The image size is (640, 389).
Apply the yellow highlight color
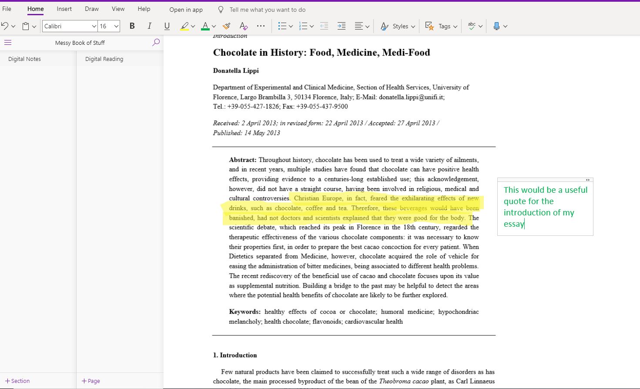tap(184, 26)
